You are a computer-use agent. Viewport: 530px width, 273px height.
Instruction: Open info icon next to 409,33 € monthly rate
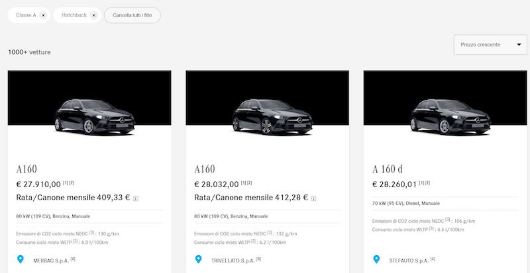(136, 199)
